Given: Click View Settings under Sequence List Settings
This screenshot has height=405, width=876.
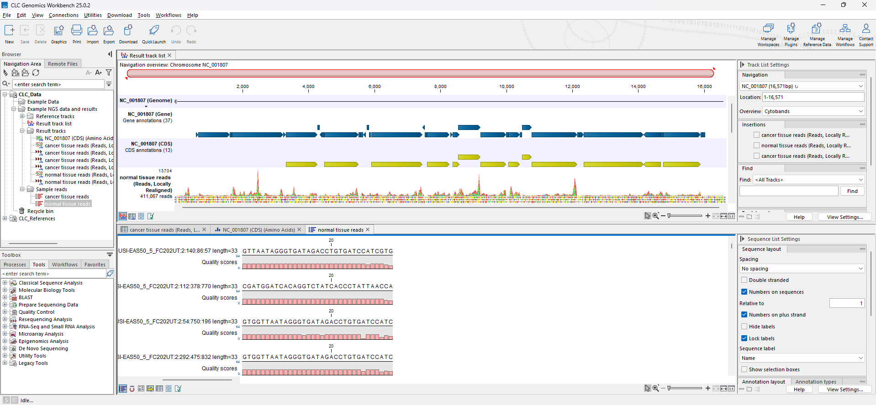Looking at the screenshot, I should click(x=844, y=389).
